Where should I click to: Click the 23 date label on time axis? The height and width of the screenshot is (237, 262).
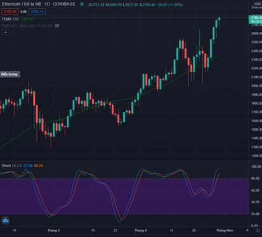coord(115,231)
